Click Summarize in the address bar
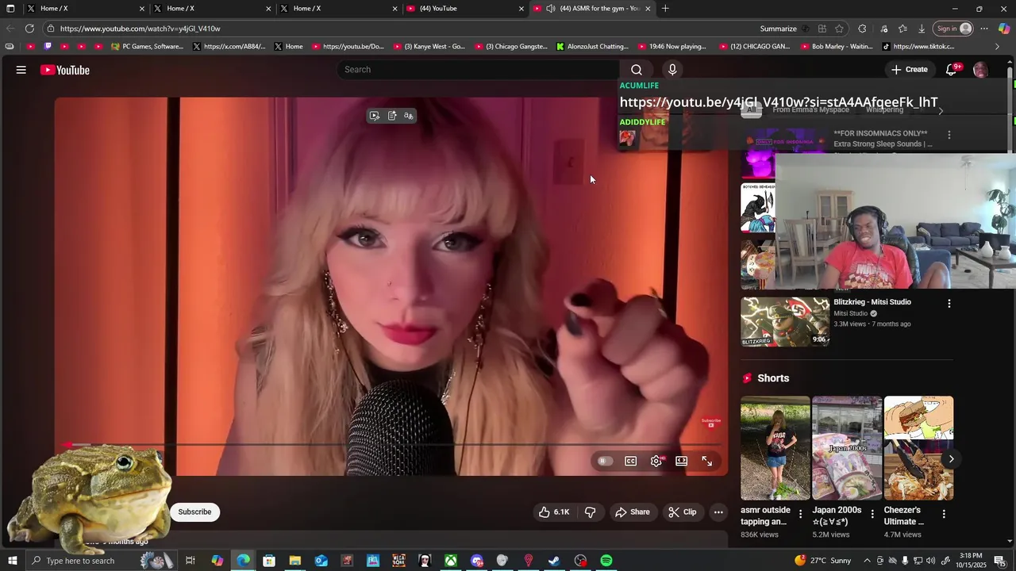1016x571 pixels. tap(778, 29)
